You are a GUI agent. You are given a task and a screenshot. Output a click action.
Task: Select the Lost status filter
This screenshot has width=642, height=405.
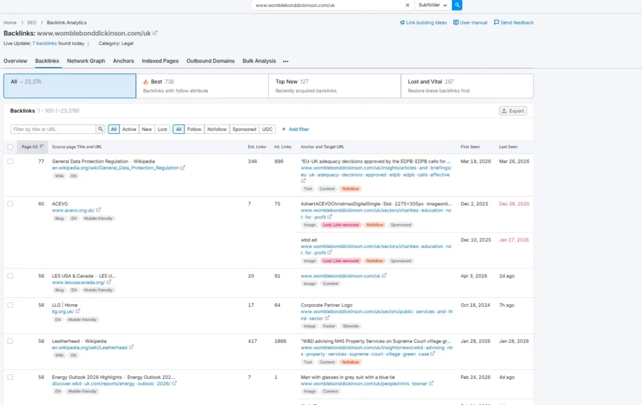pos(162,129)
